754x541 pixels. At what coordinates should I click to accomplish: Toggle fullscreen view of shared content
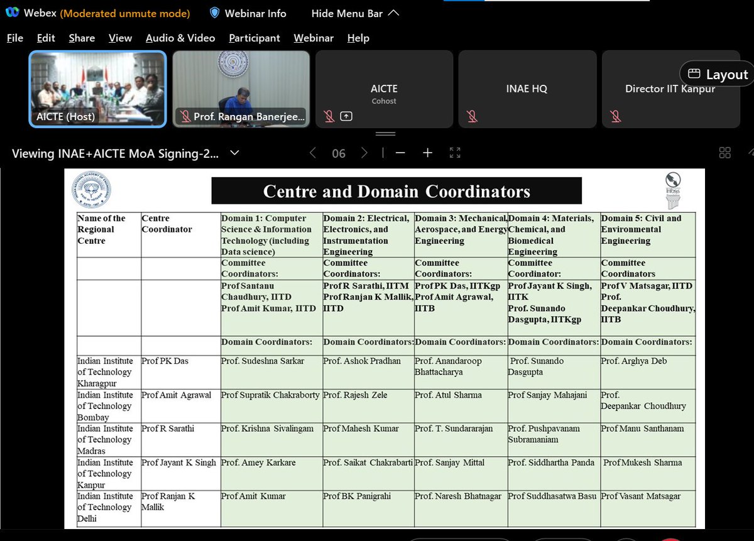(455, 153)
